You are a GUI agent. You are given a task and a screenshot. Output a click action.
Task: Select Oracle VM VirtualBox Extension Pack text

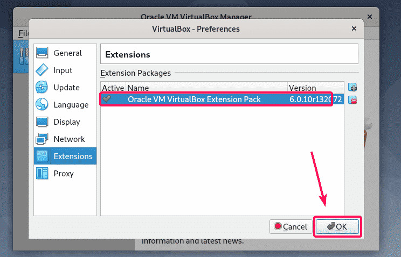point(194,99)
